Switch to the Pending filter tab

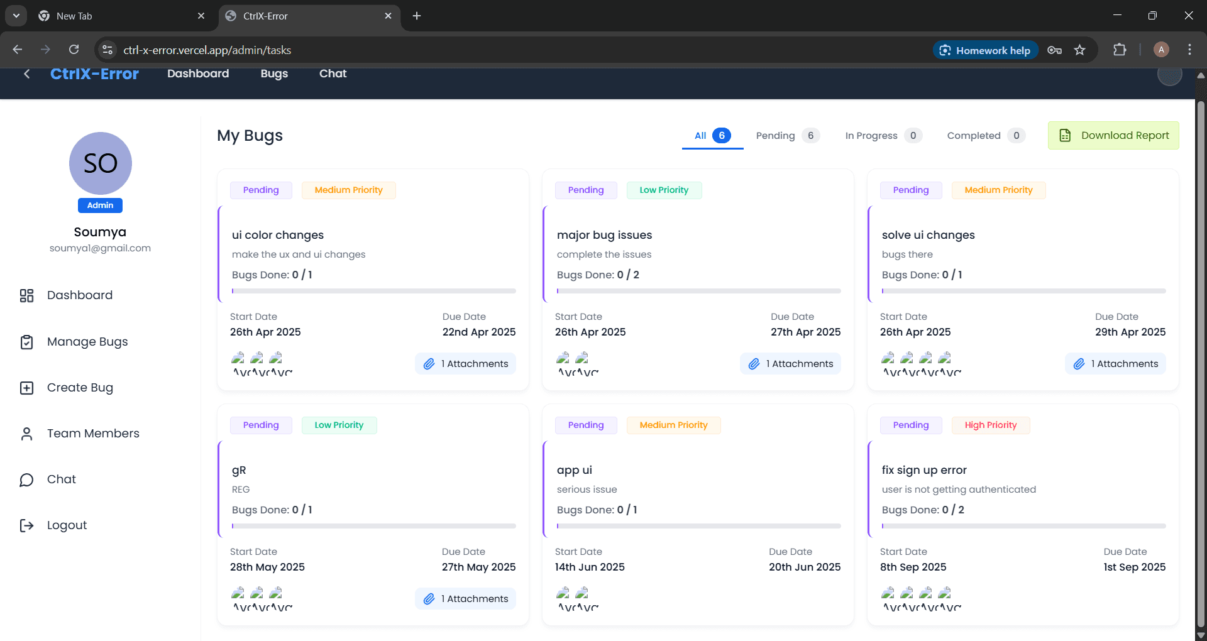click(x=788, y=136)
